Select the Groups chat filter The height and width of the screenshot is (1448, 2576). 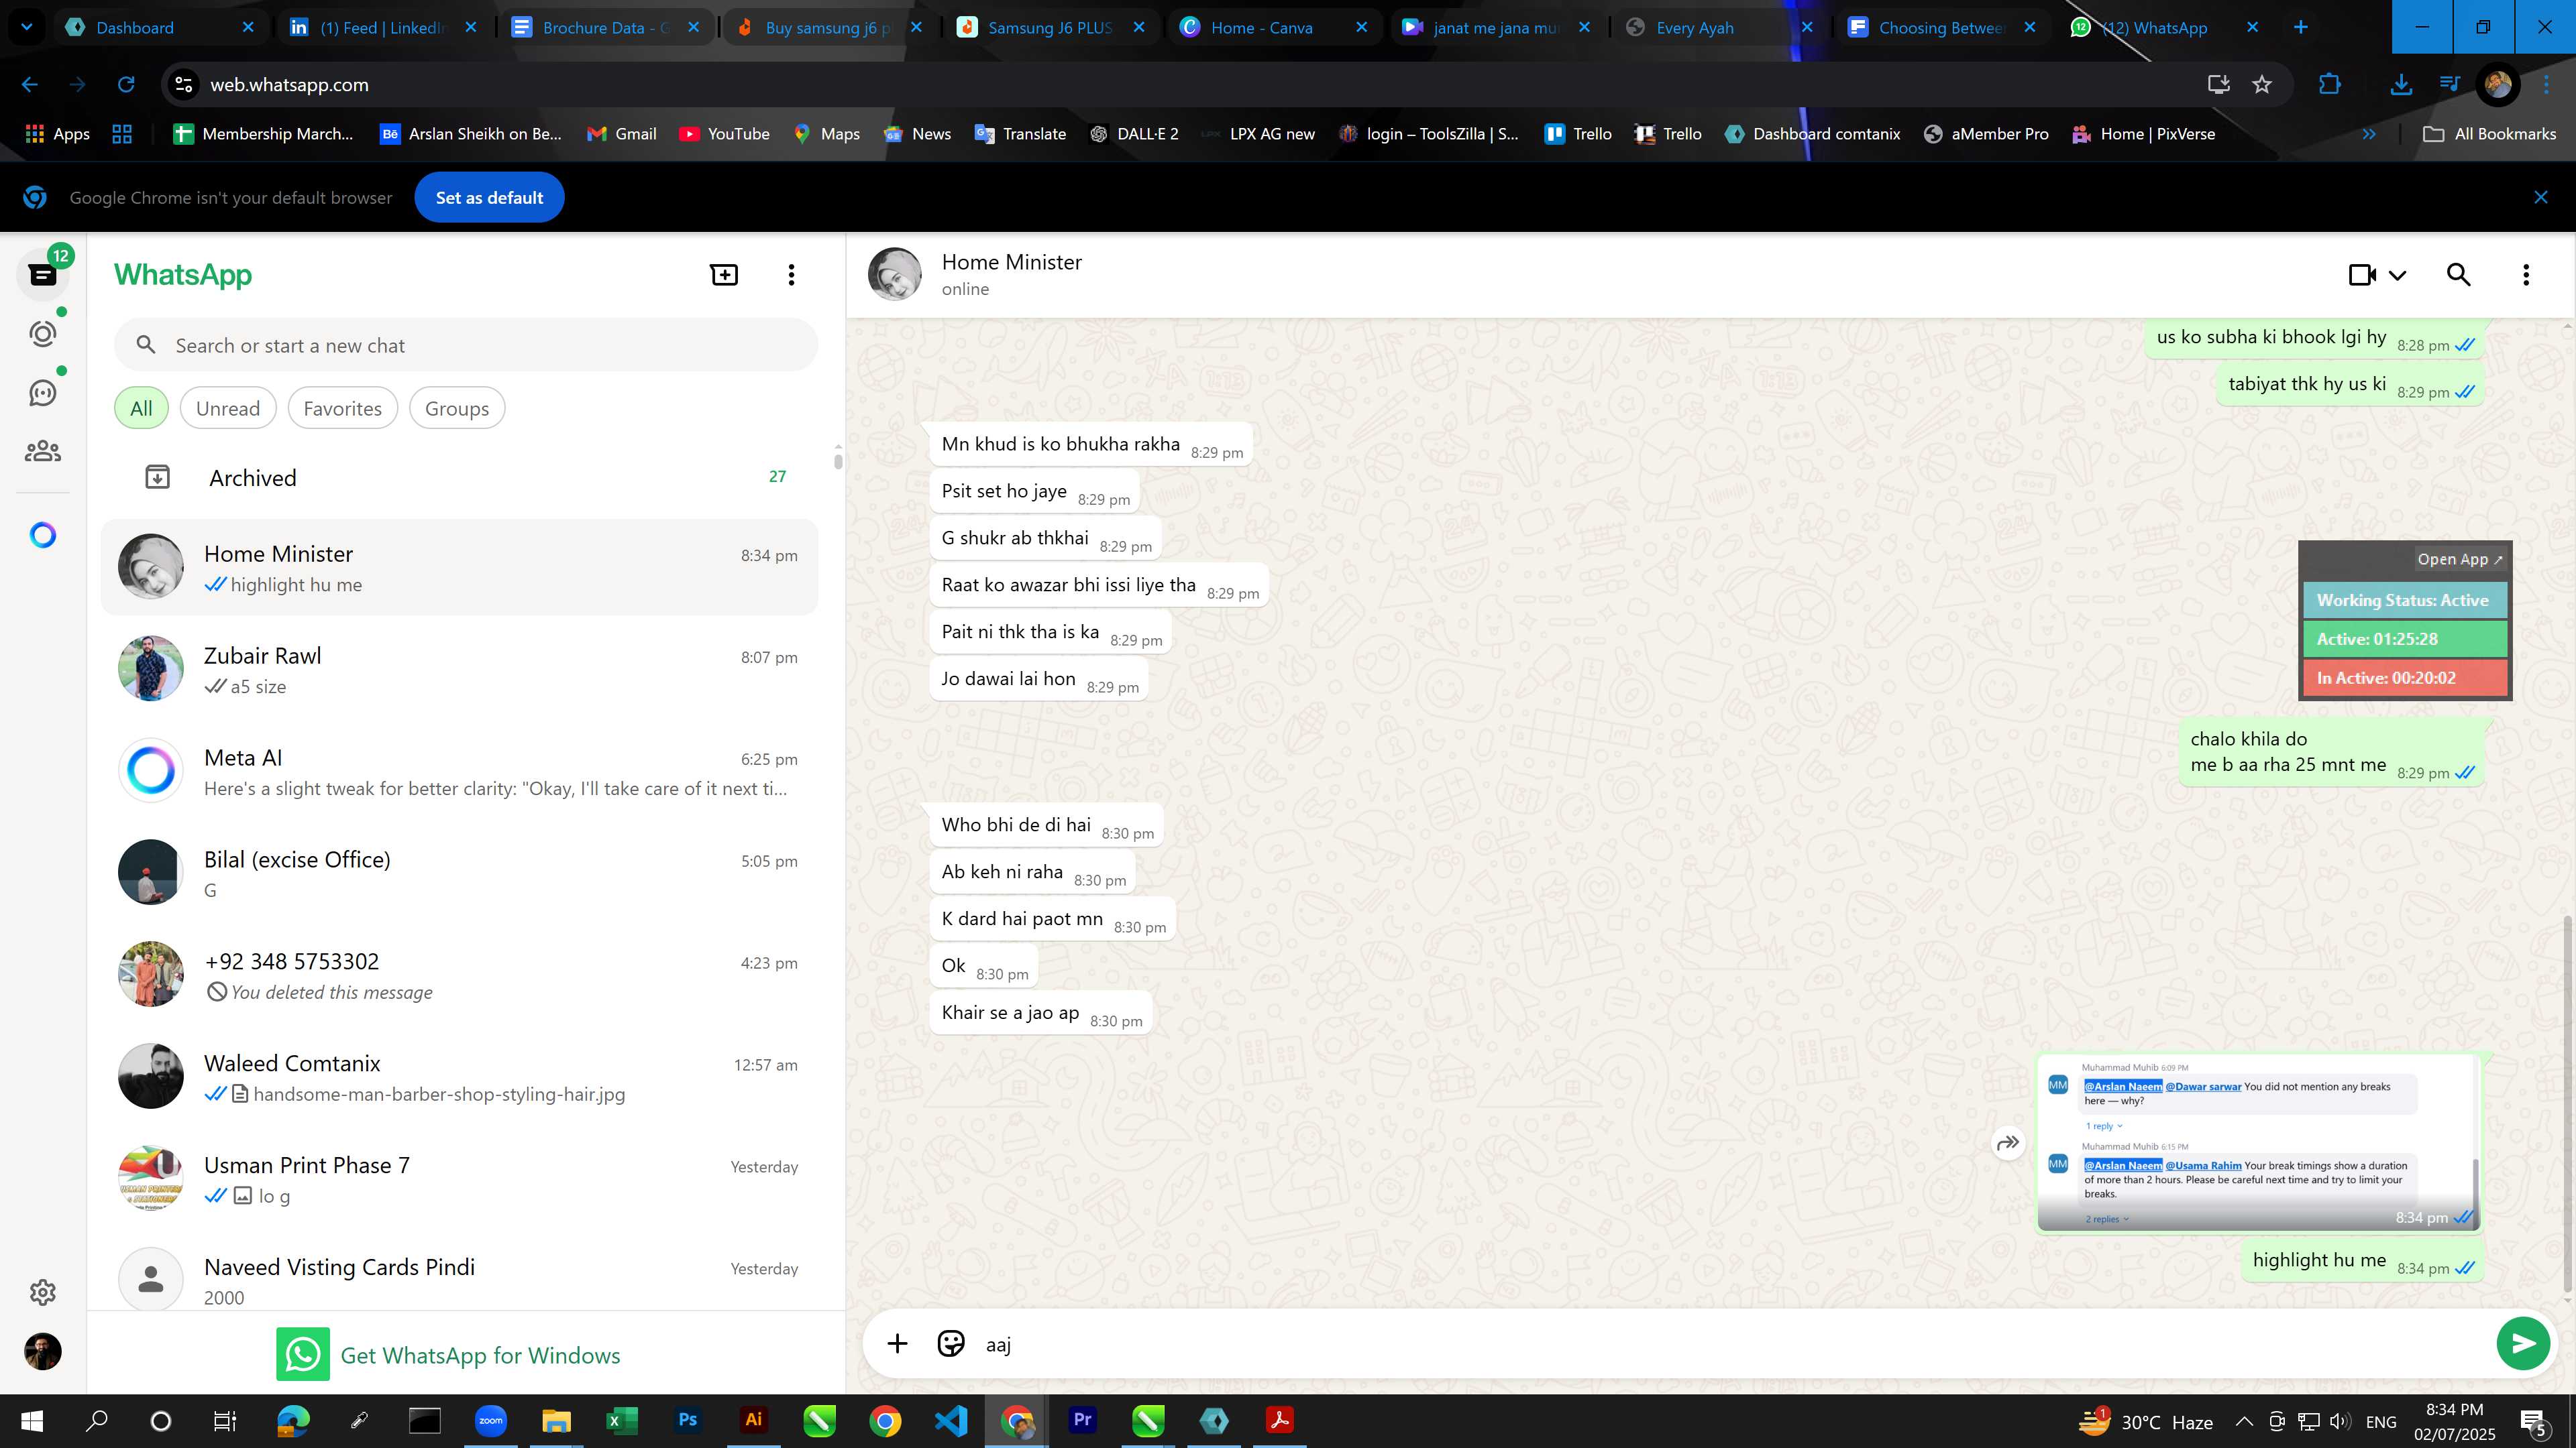tap(457, 409)
